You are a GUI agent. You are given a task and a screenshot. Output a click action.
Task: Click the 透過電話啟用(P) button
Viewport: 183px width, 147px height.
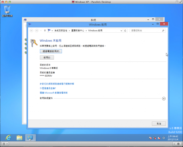click(x=51, y=51)
